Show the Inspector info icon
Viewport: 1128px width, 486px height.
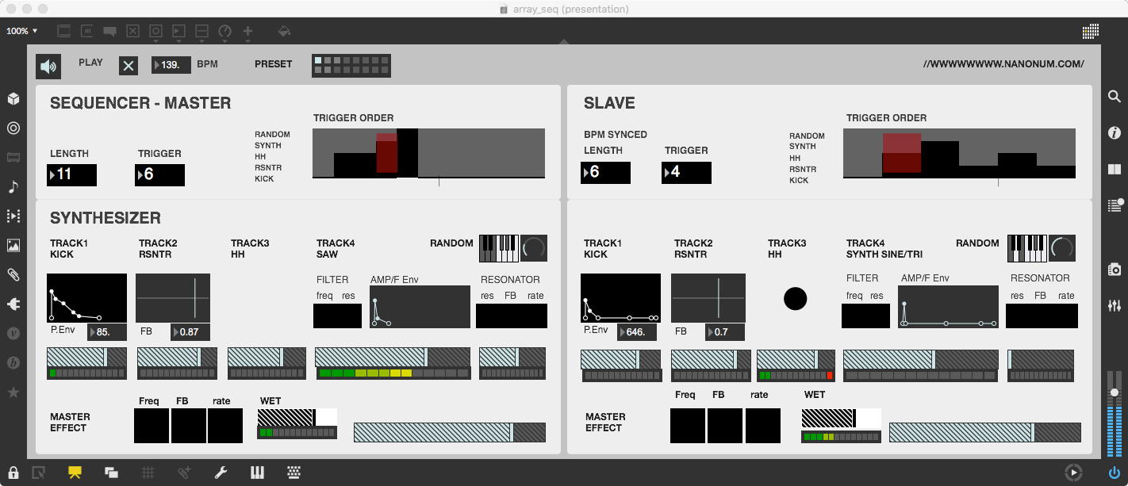1115,133
